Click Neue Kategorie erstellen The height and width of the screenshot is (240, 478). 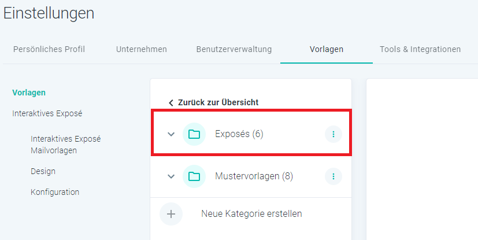coord(251,214)
